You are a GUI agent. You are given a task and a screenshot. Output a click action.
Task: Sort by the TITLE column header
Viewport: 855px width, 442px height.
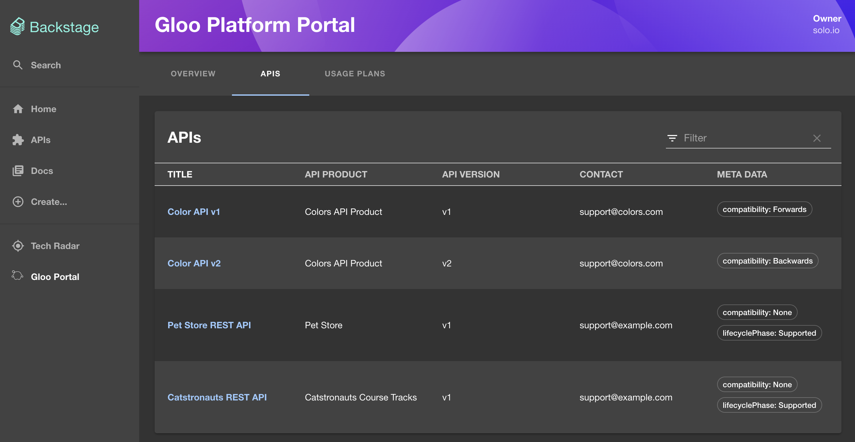(x=180, y=174)
